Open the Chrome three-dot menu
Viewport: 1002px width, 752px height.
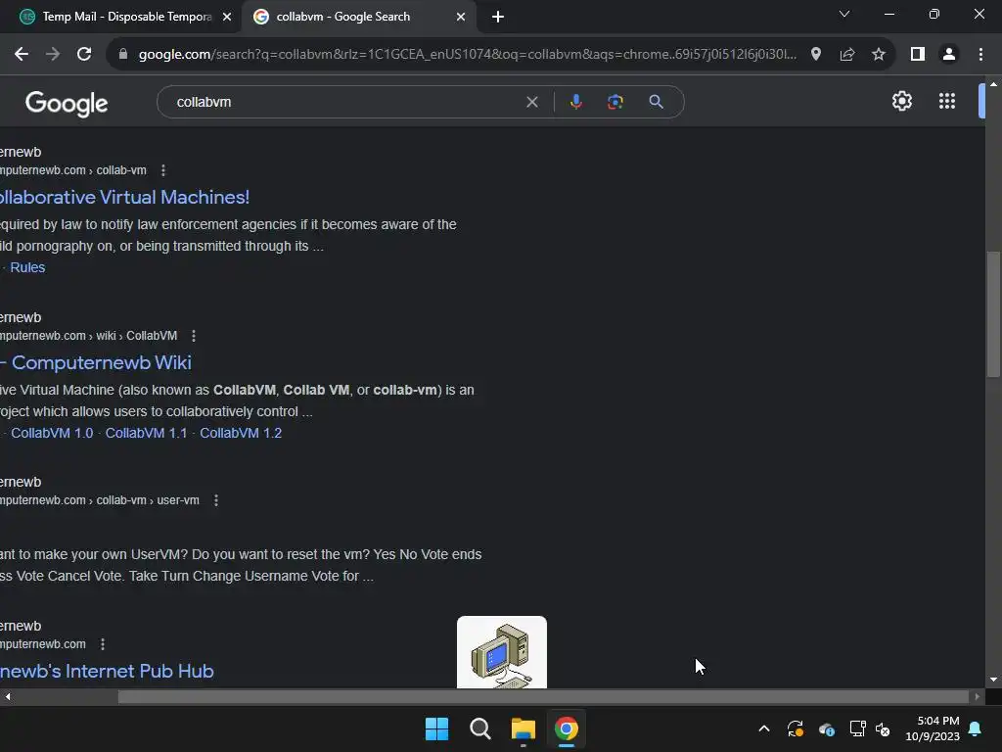pyautogui.click(x=980, y=55)
